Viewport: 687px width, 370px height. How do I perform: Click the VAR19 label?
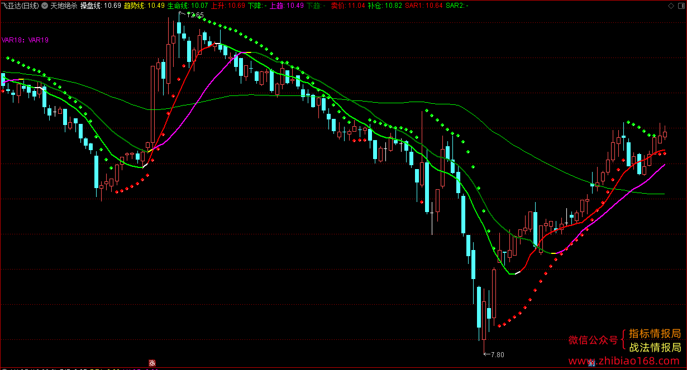pos(38,40)
